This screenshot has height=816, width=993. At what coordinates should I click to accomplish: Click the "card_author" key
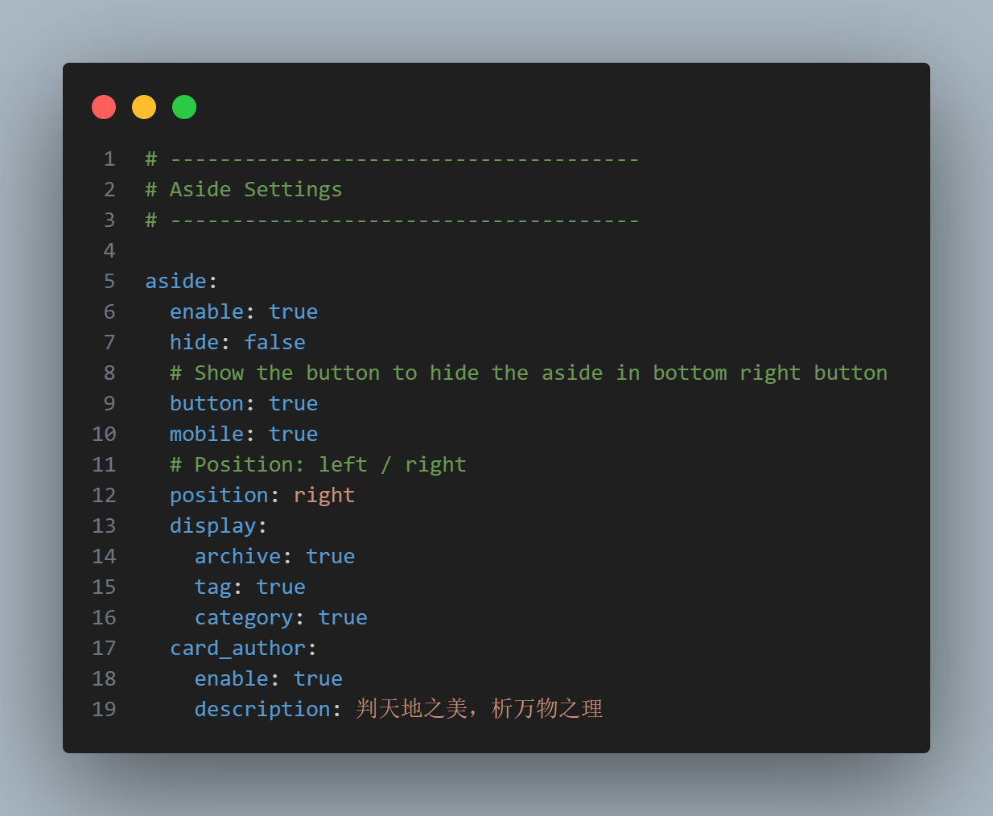[237, 648]
